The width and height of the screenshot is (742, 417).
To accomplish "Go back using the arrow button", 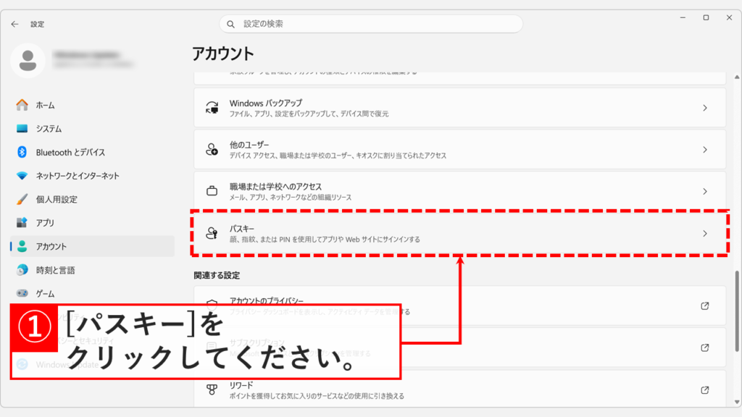I will pyautogui.click(x=14, y=23).
